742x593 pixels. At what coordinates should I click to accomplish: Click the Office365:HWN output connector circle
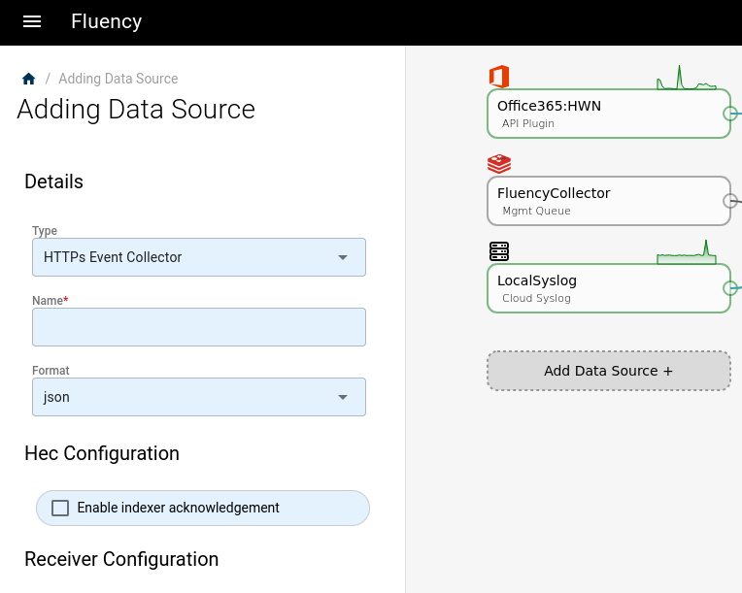coord(730,114)
